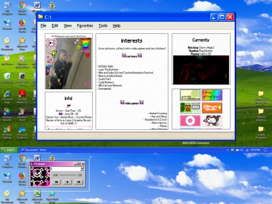The height and width of the screenshot is (204, 272).
Task: Click the 'interests' heading
Action: (x=131, y=41)
